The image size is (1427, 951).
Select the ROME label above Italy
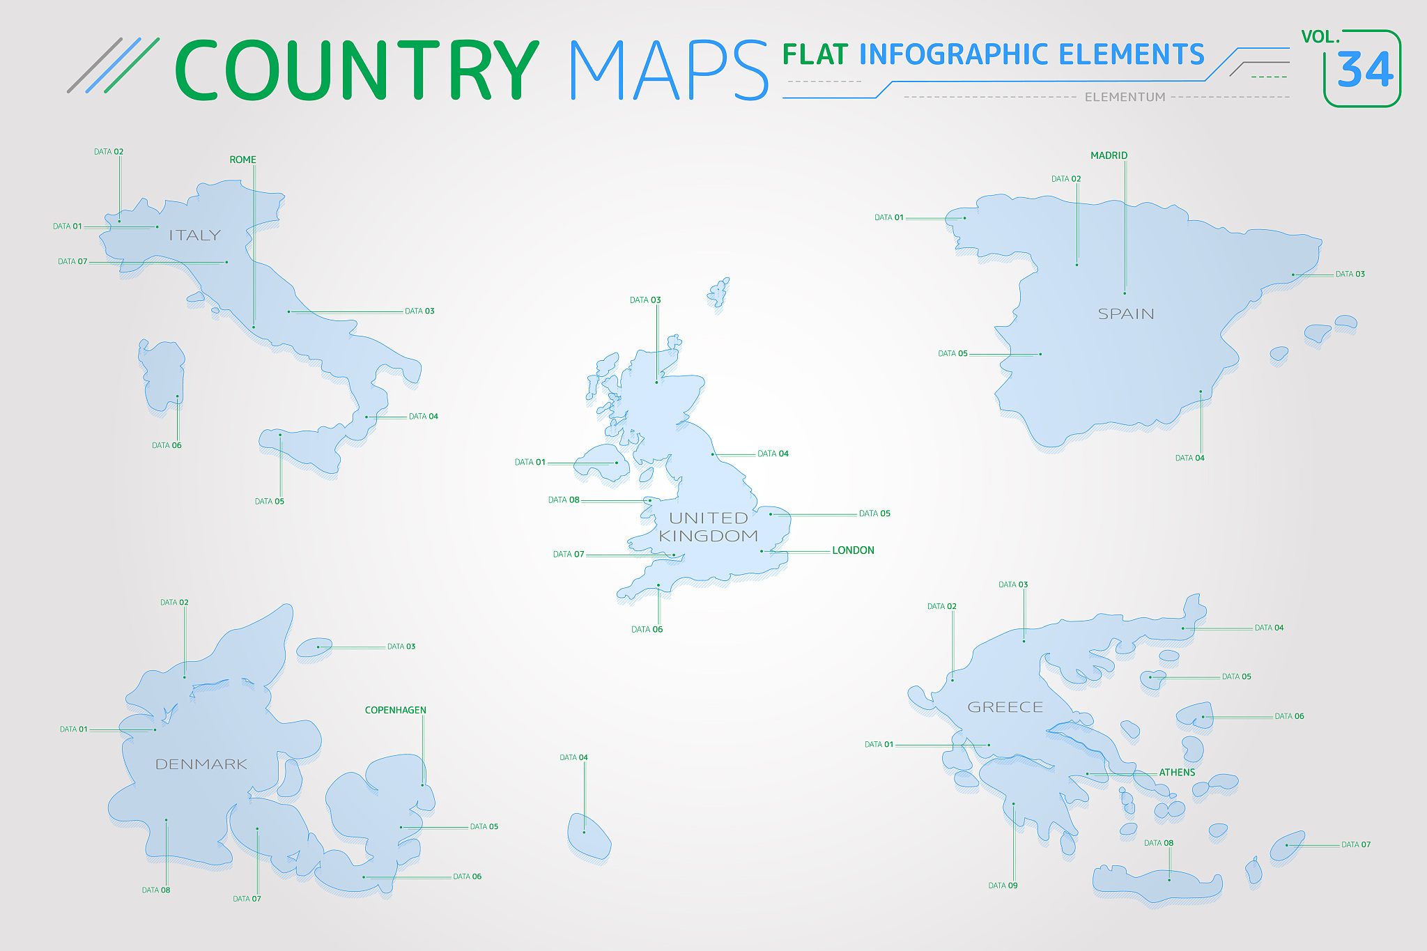pyautogui.click(x=242, y=160)
